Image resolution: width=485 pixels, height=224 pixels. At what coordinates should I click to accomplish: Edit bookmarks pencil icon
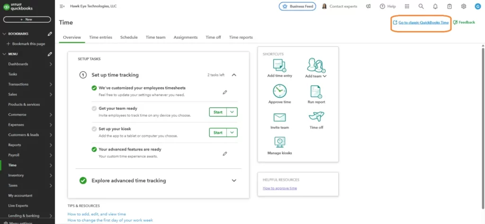[50, 34]
